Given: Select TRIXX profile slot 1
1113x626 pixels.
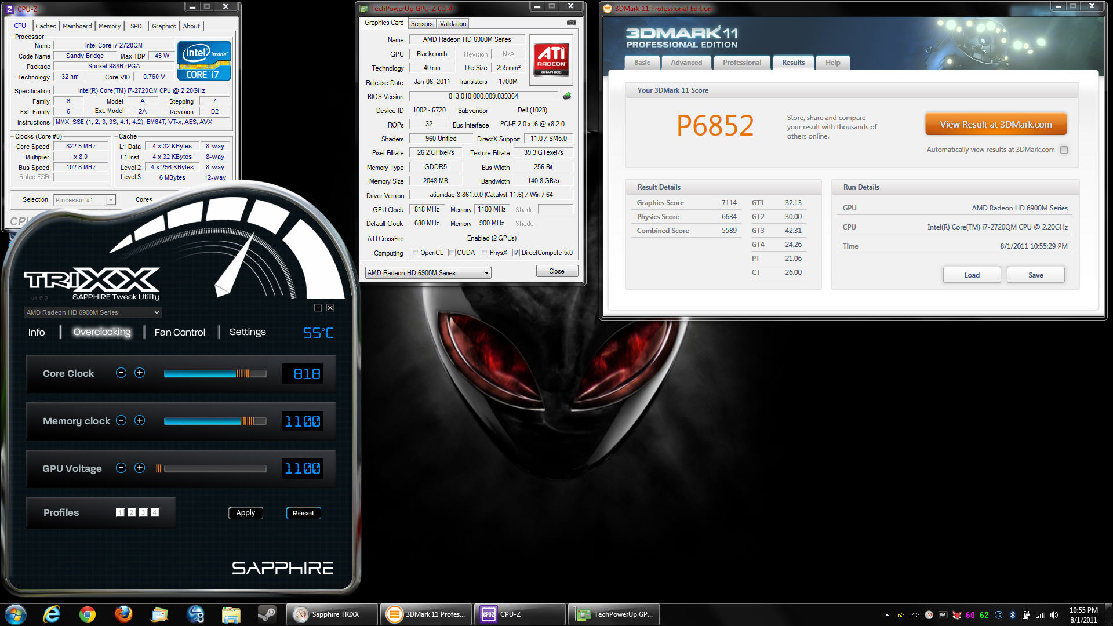Looking at the screenshot, I should tap(120, 512).
